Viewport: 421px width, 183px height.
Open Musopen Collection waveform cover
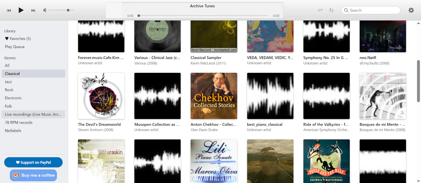click(158, 96)
